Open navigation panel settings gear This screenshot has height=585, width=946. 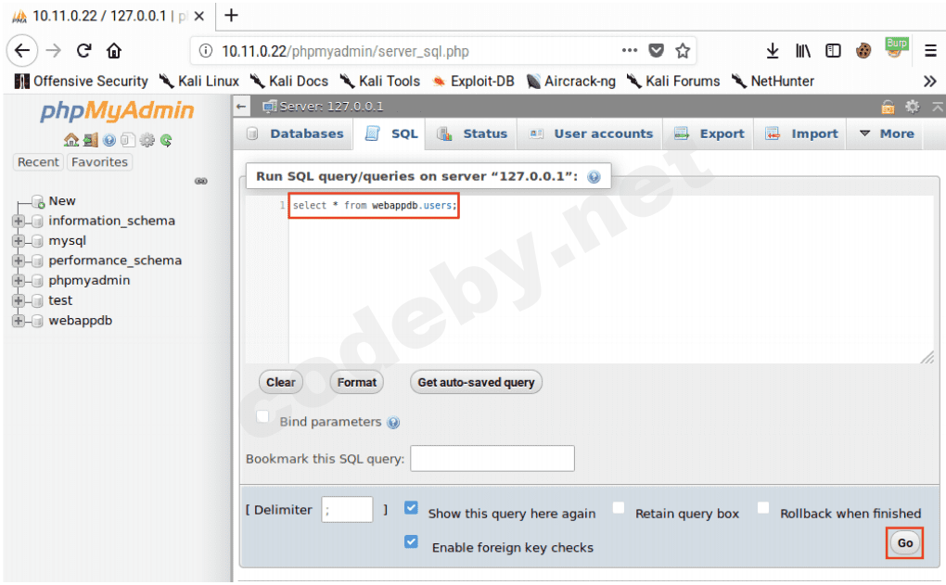[x=147, y=140]
